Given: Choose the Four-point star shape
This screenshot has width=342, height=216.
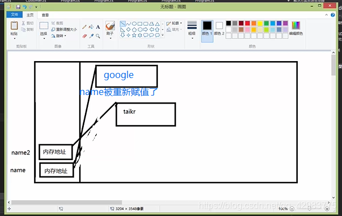Looking at the screenshot, I should click(129, 35).
